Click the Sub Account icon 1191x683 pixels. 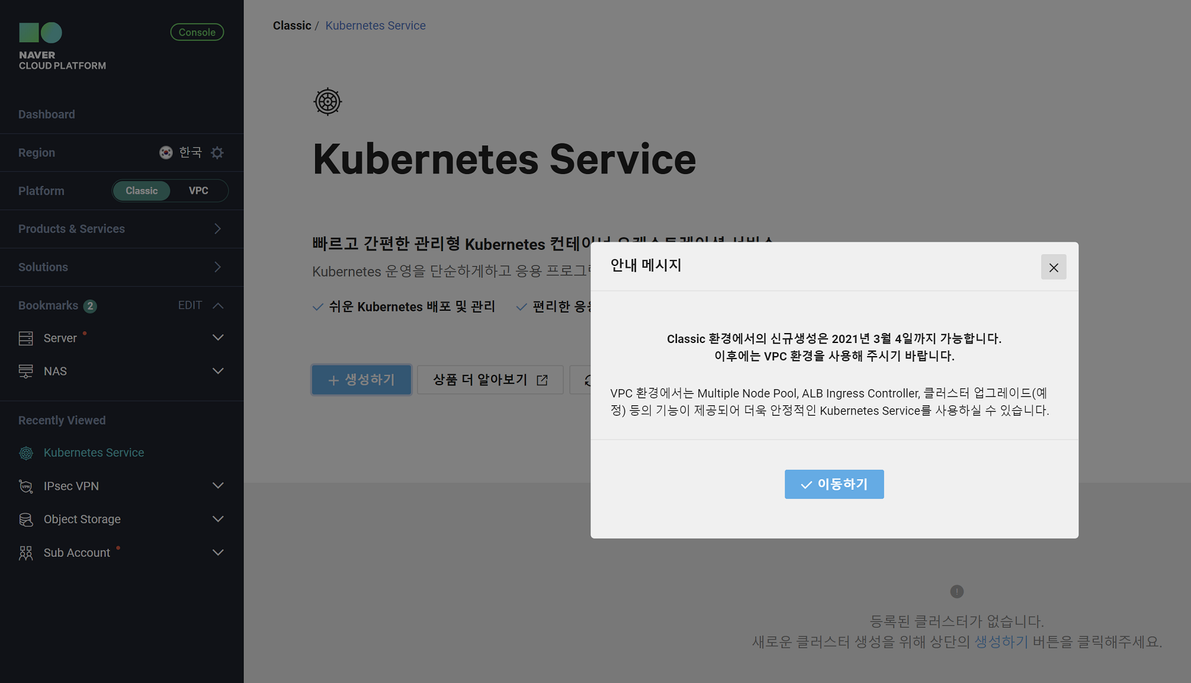pyautogui.click(x=25, y=553)
